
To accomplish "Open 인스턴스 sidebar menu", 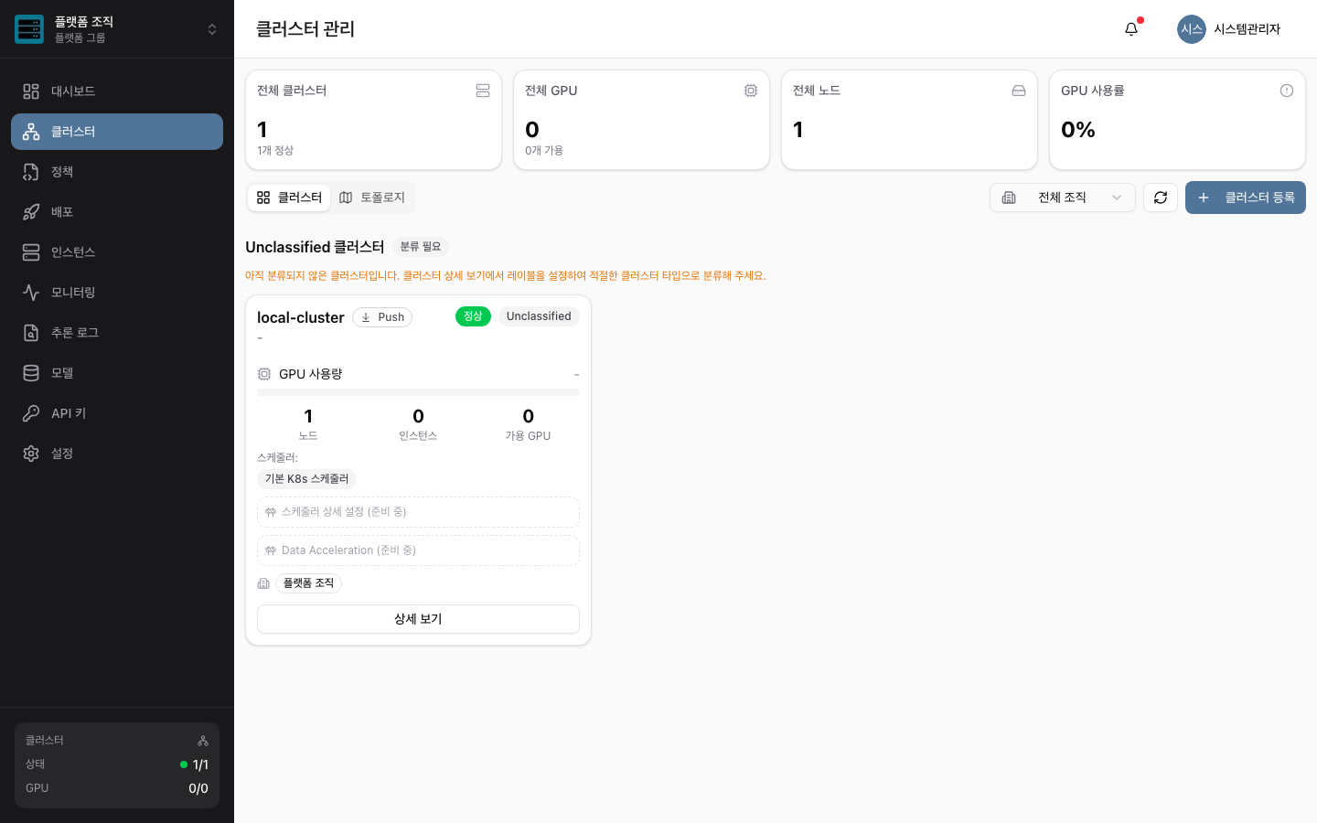I will (x=117, y=252).
